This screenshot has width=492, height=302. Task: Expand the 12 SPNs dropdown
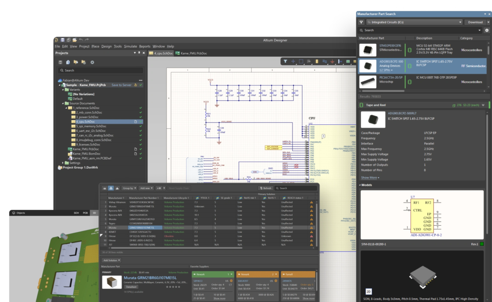386,70
